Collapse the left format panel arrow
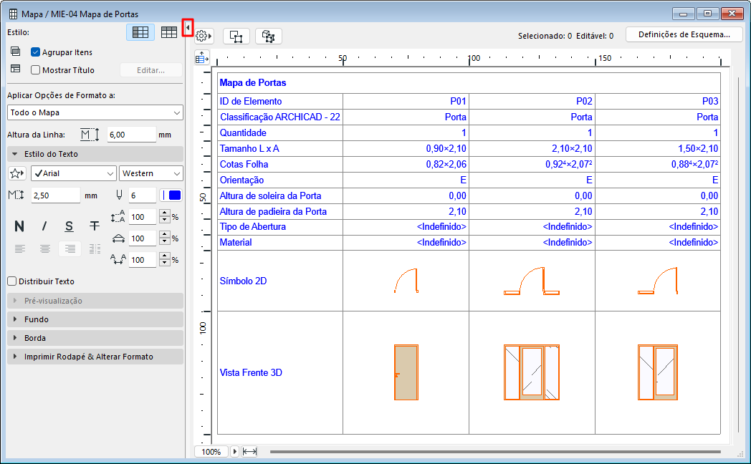Viewport: 751px width, 464px height. click(x=188, y=28)
